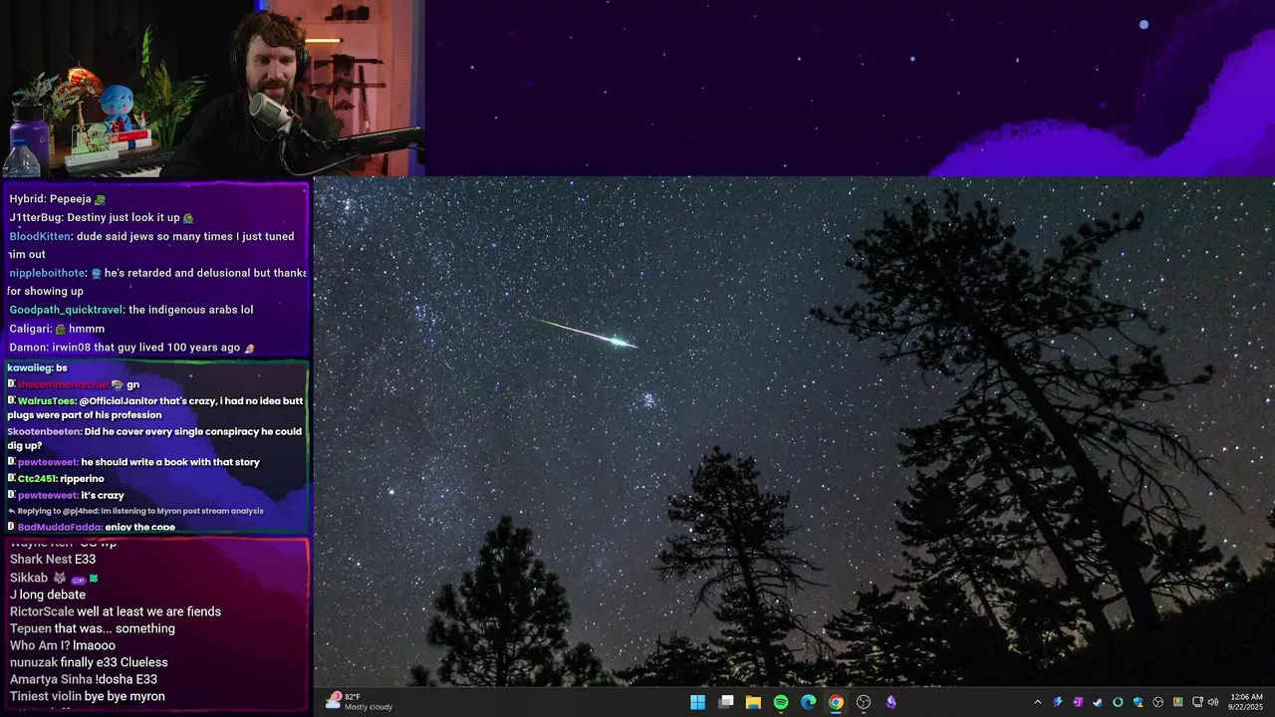Open the weather widget showing 82°F
The width and height of the screenshot is (1275, 717).
tap(360, 702)
